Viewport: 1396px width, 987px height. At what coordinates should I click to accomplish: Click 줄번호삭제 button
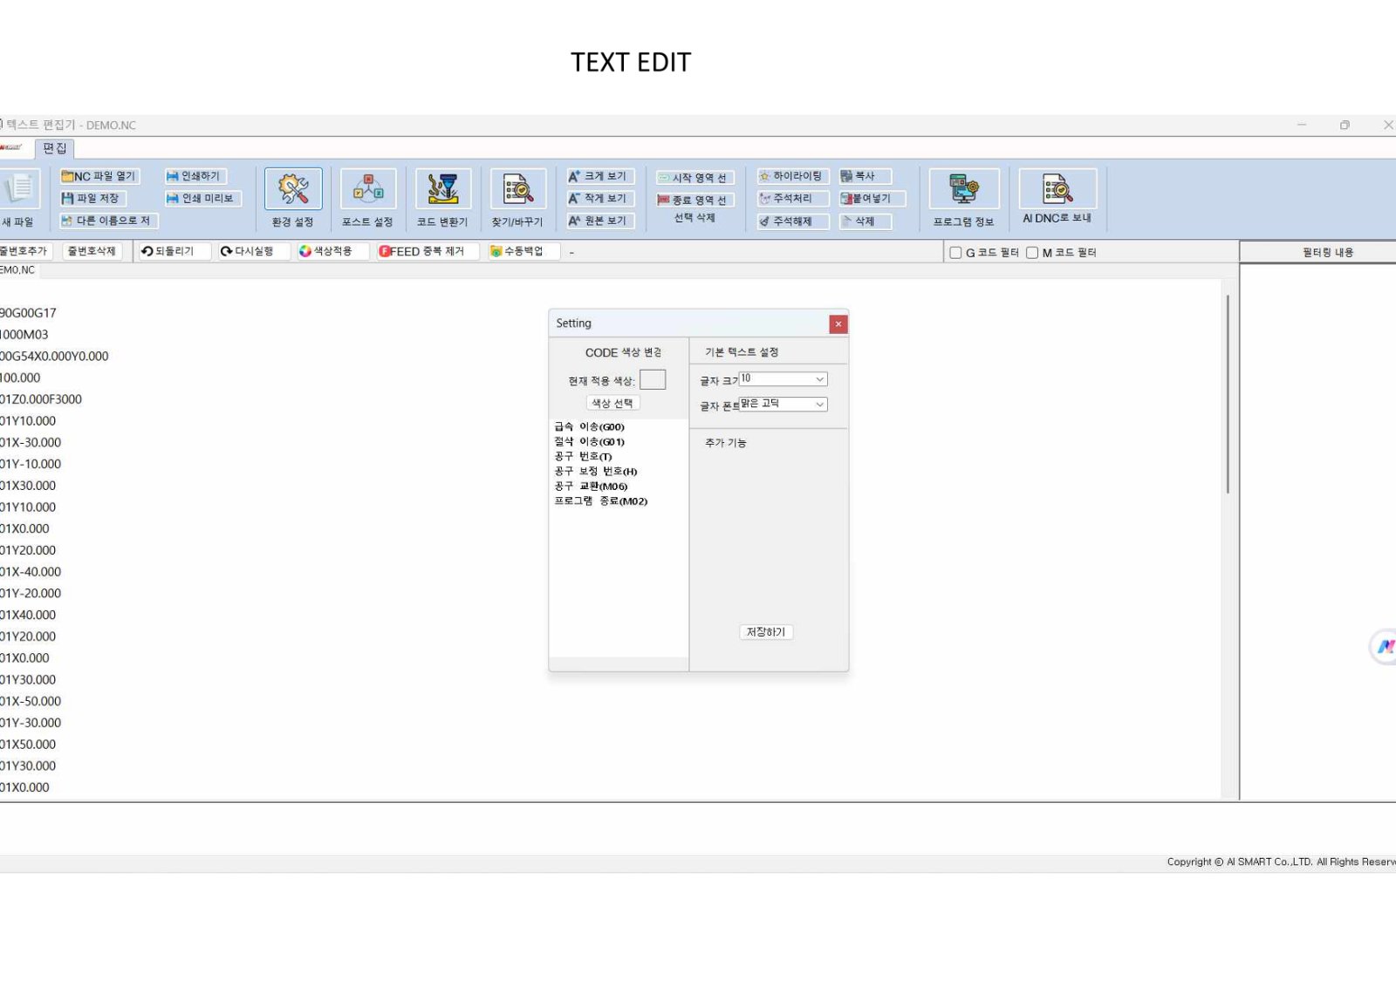coord(94,251)
